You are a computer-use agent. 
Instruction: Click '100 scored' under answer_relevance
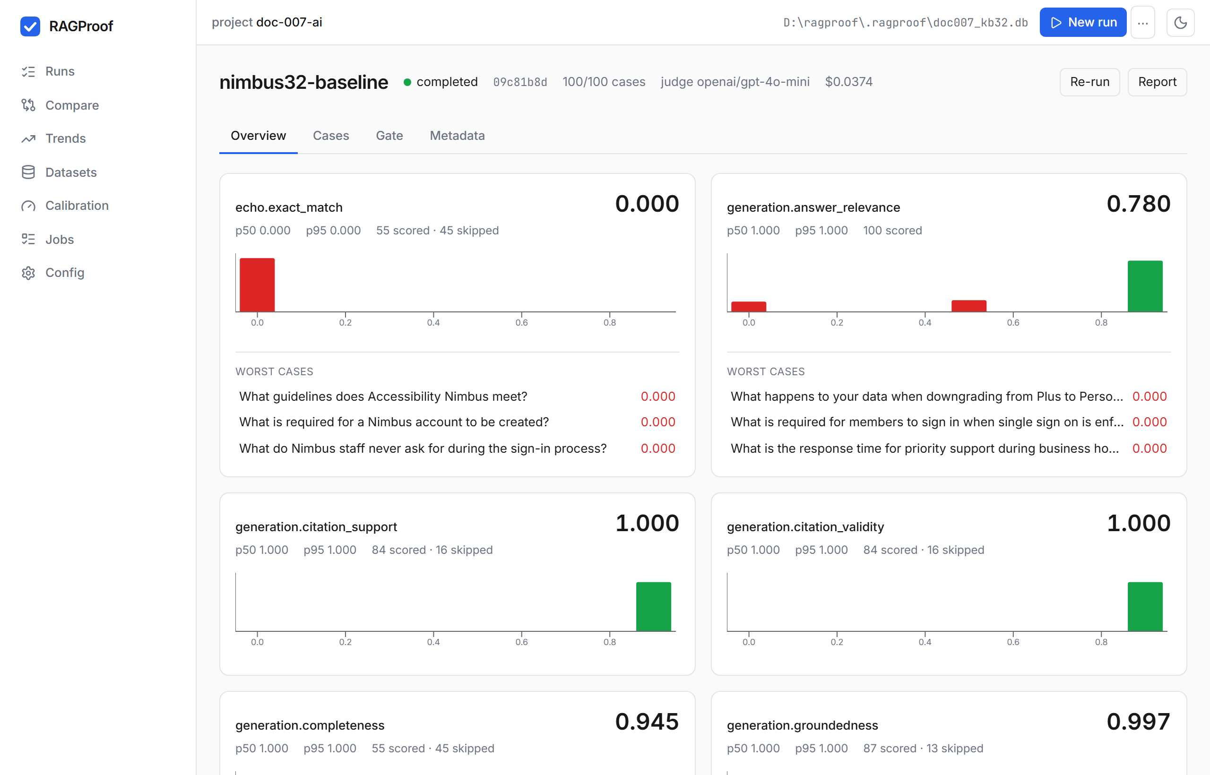point(892,231)
